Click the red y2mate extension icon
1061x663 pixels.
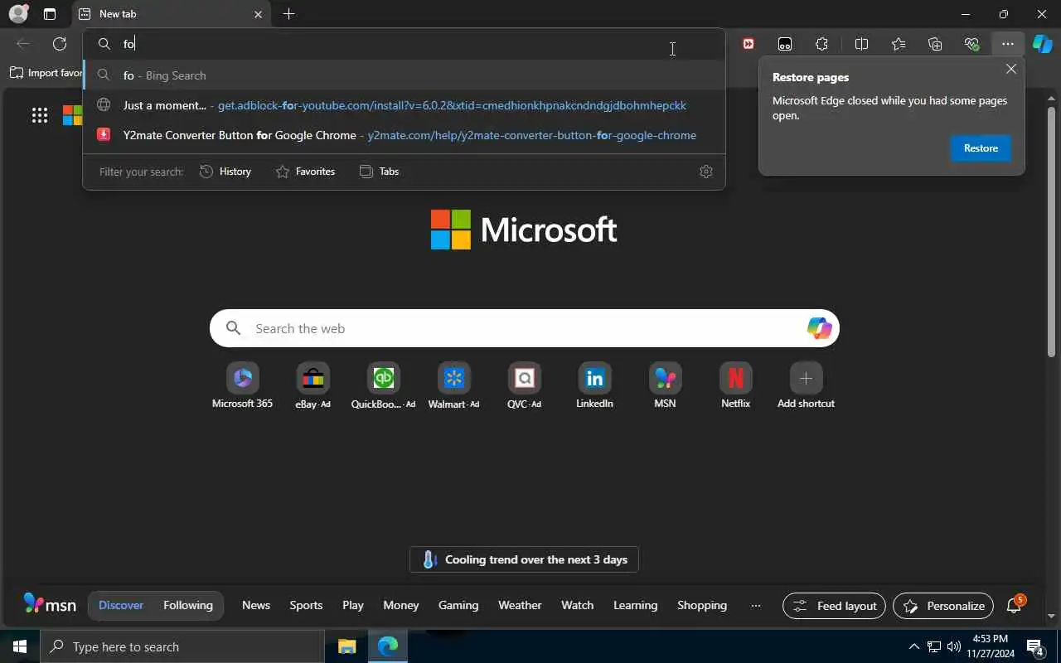point(749,44)
